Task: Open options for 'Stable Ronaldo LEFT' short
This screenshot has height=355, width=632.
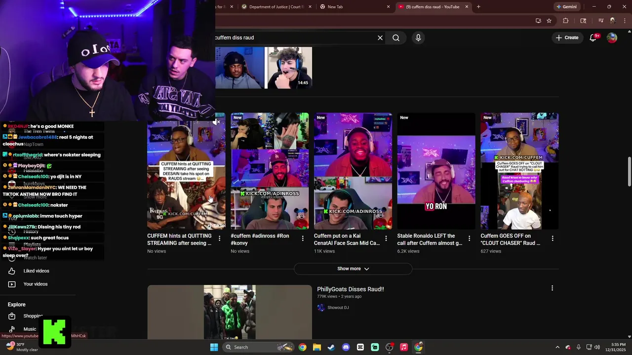Action: [x=469, y=239]
